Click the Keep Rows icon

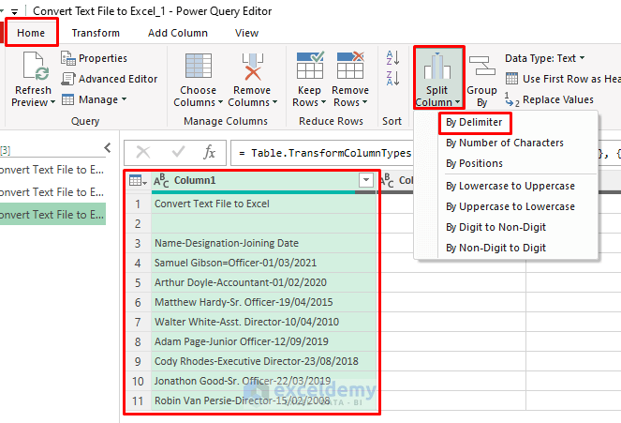310,66
